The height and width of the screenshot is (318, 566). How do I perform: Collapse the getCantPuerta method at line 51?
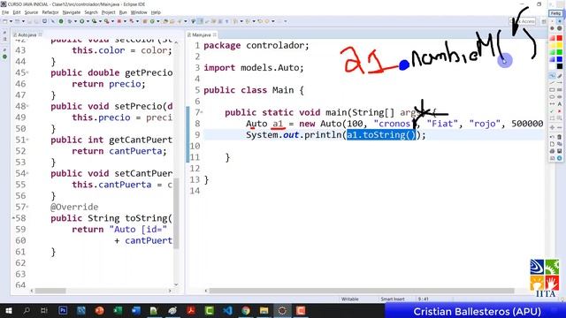click(x=27, y=140)
